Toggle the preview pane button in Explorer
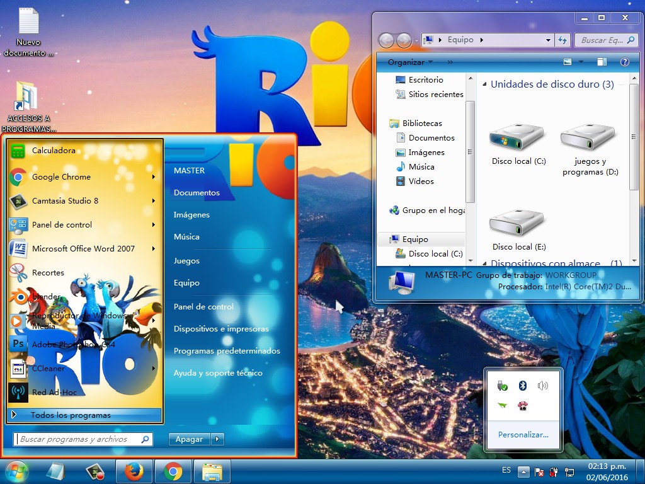Image resolution: width=645 pixels, height=484 pixels. tap(602, 62)
